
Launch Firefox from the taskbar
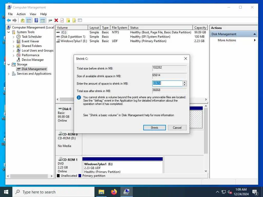click(114, 192)
